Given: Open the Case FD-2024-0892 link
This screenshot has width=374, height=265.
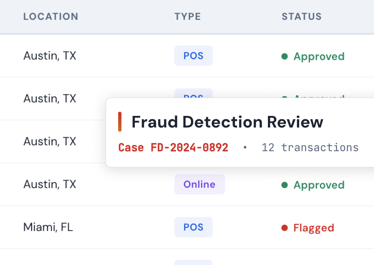Looking at the screenshot, I should click(173, 147).
